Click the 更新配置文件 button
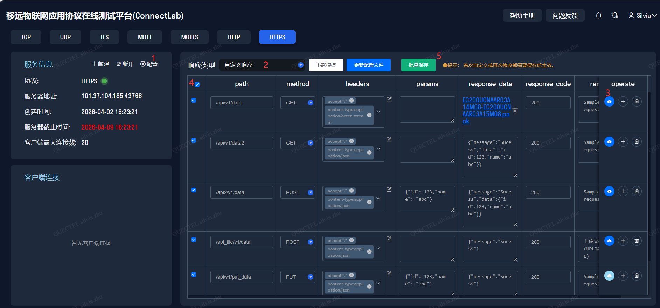660x308 pixels. (x=368, y=65)
